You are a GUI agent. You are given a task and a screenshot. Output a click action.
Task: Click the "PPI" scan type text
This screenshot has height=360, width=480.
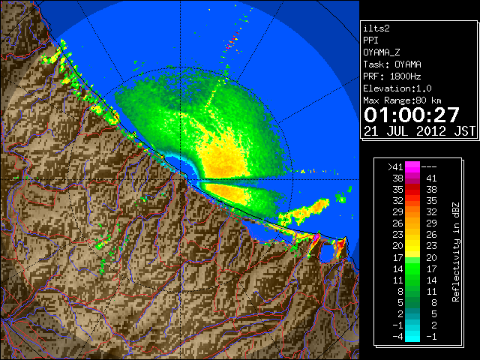click(370, 40)
